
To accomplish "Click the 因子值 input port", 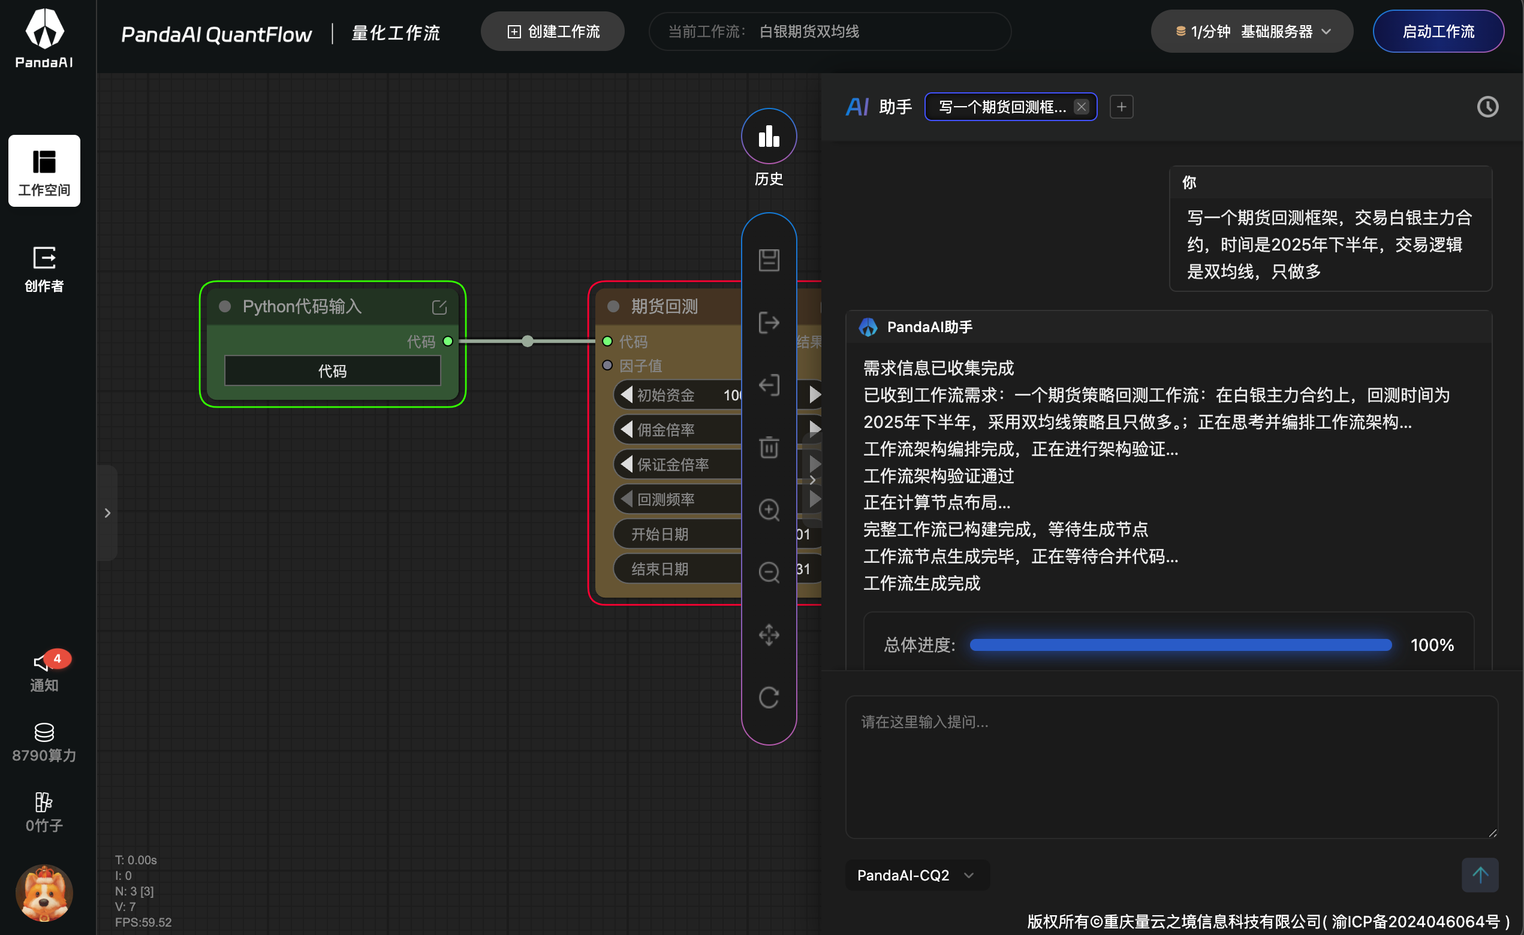I will pos(607,366).
